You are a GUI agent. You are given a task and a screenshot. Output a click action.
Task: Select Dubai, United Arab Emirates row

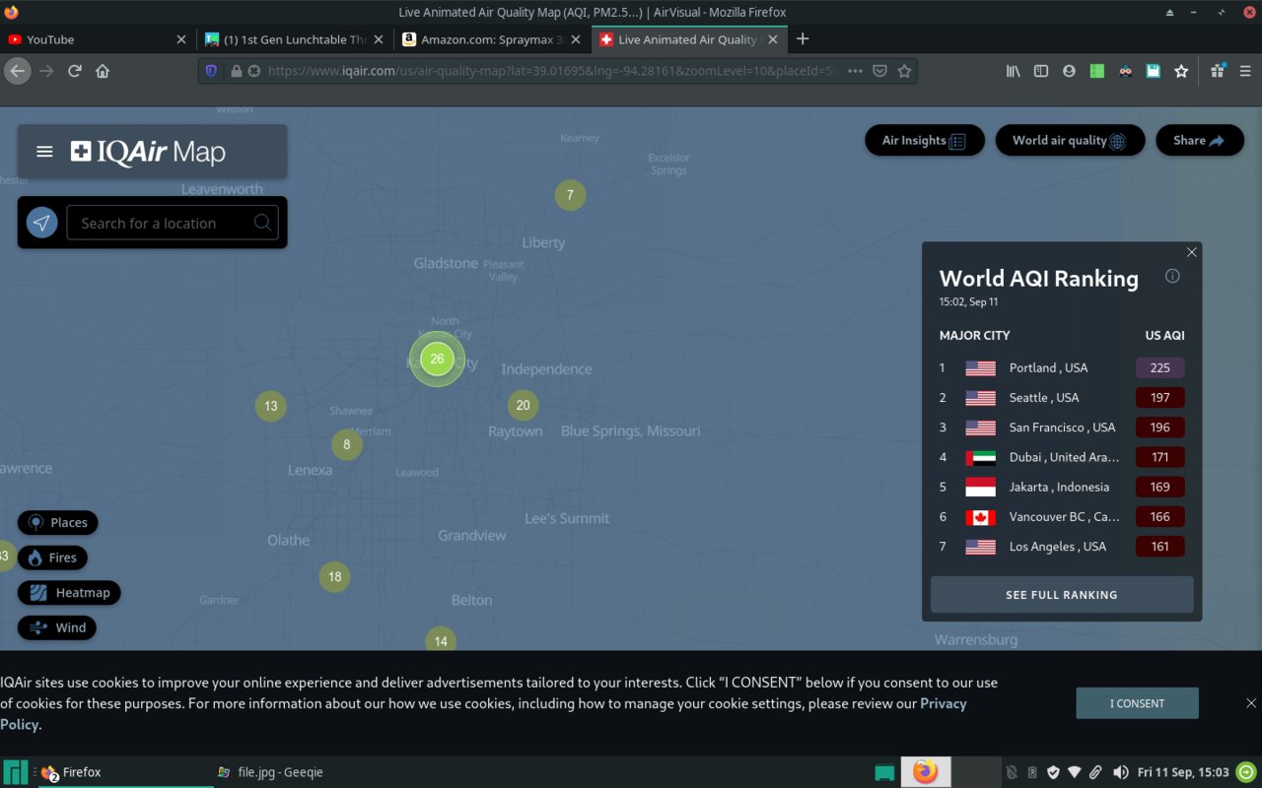[1062, 457]
